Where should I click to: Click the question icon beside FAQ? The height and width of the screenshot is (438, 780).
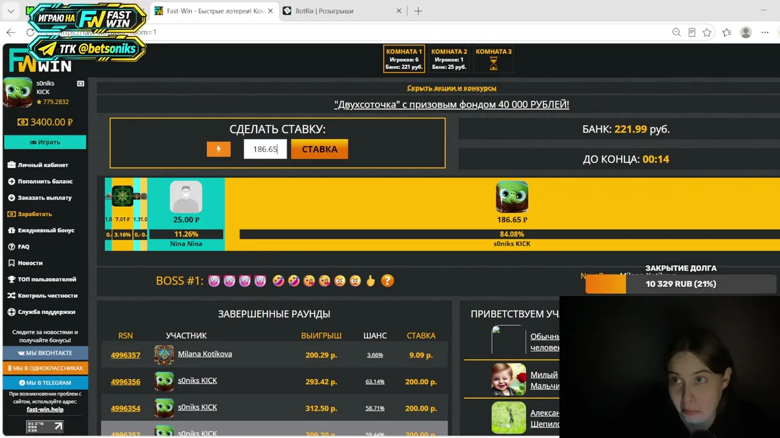[x=12, y=247]
